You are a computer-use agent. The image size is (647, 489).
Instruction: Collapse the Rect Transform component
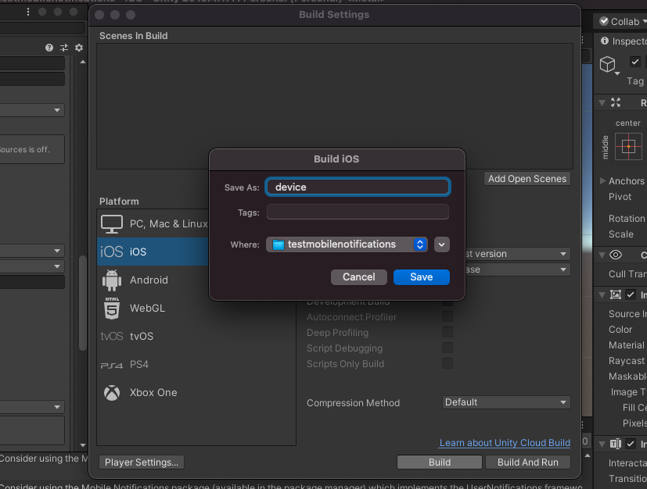coord(602,102)
